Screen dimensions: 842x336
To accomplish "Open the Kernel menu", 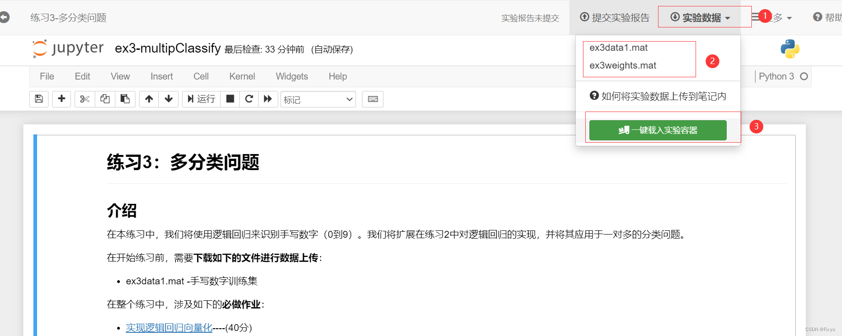I will point(242,76).
